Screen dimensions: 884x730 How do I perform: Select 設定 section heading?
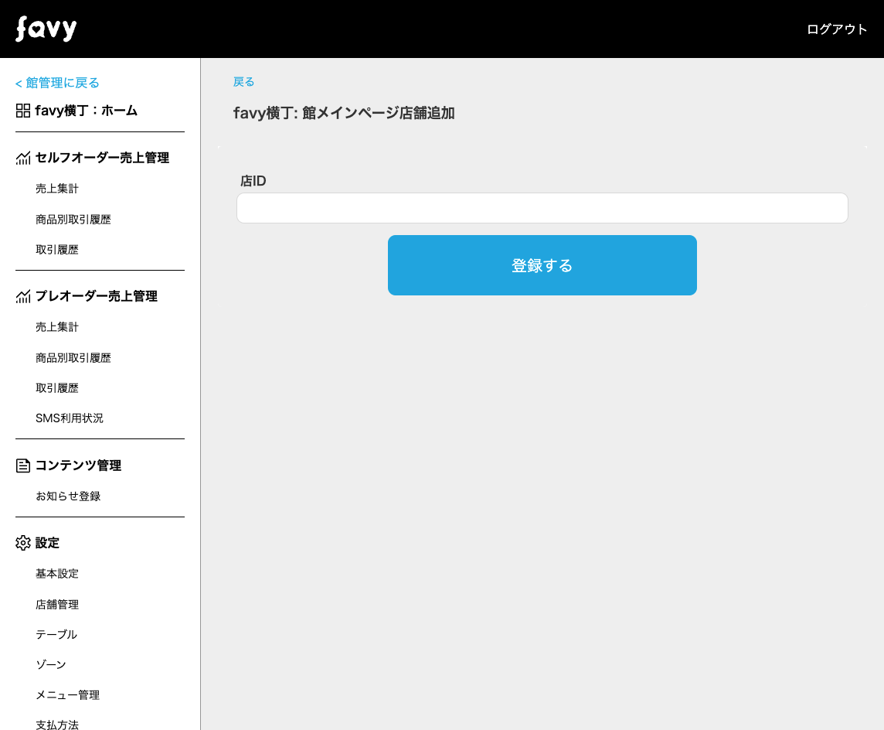(47, 543)
